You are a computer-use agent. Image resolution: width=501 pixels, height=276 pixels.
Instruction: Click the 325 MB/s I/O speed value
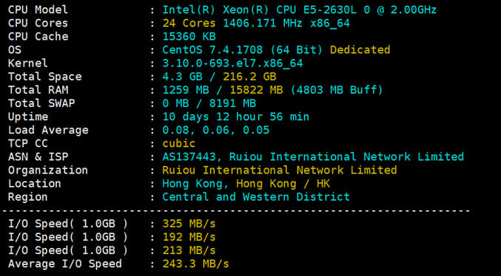tap(189, 224)
